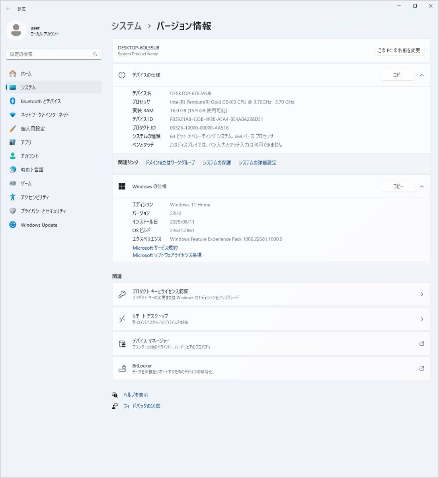This screenshot has width=439, height=478.
Task: Open リモート デスクトップ via its chevron
Action: click(422, 319)
